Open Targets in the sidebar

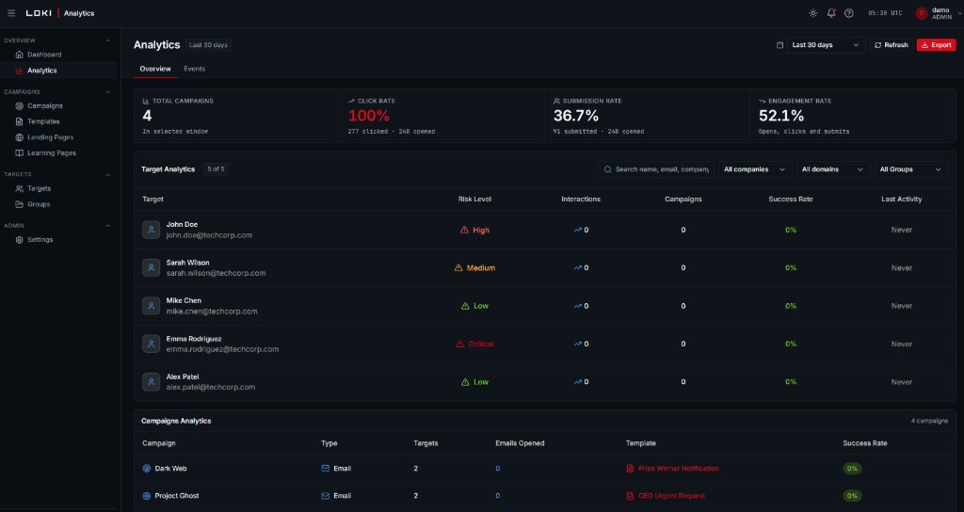point(58,188)
